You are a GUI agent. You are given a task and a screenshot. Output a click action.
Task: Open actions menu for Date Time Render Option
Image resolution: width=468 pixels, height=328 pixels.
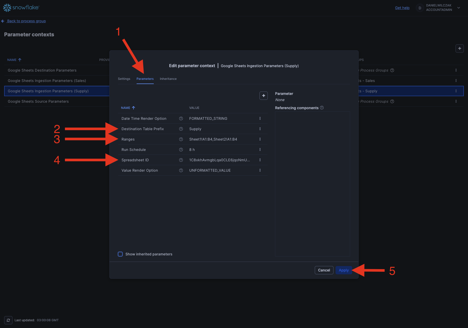[x=260, y=118]
